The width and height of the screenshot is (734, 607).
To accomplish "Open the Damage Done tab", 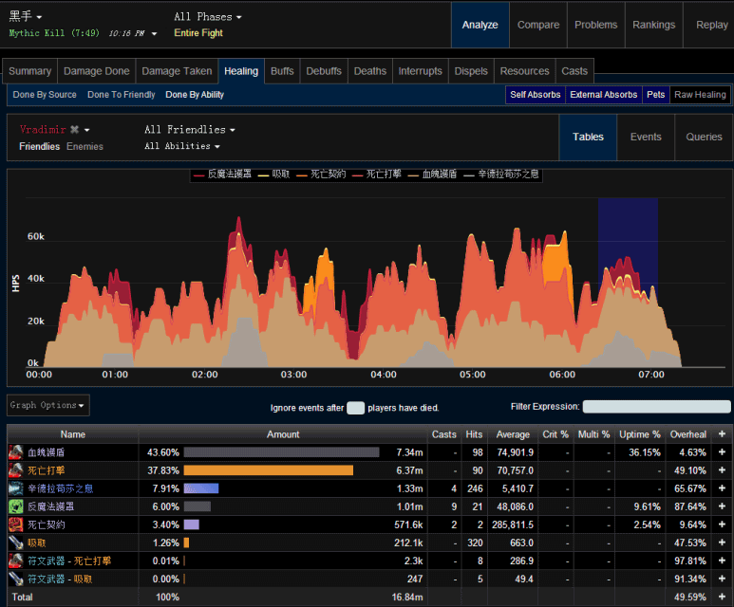I will [97, 71].
